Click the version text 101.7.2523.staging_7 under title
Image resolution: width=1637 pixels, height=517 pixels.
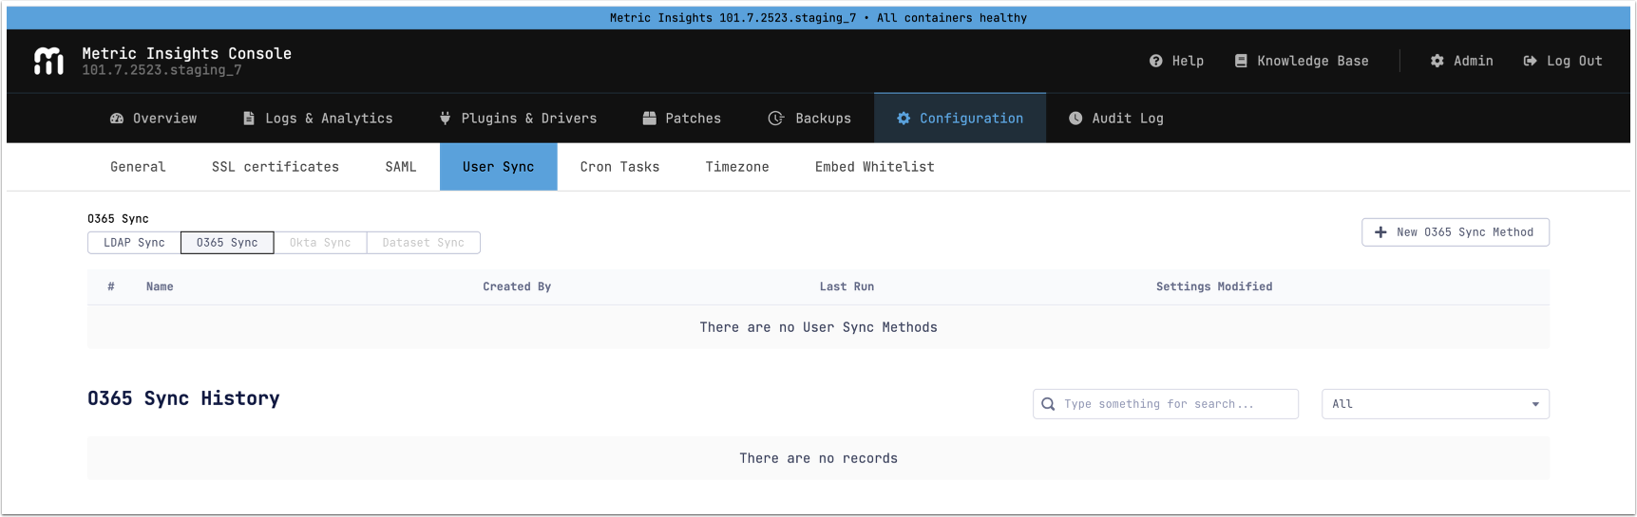click(162, 70)
